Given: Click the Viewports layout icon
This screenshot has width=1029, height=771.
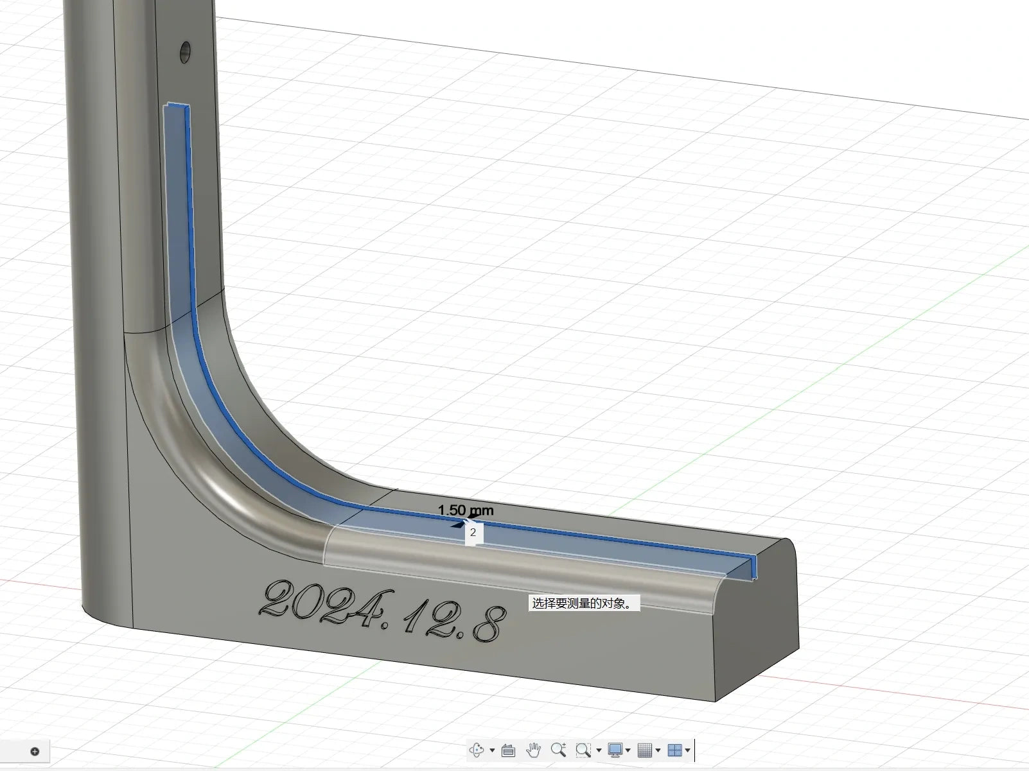Looking at the screenshot, I should pyautogui.click(x=674, y=750).
